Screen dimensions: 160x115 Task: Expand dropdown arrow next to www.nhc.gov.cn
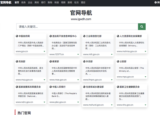coord(145,105)
